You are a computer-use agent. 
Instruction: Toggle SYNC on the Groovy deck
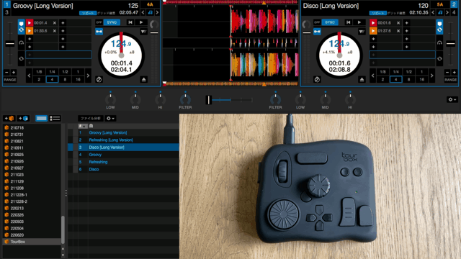112,22
